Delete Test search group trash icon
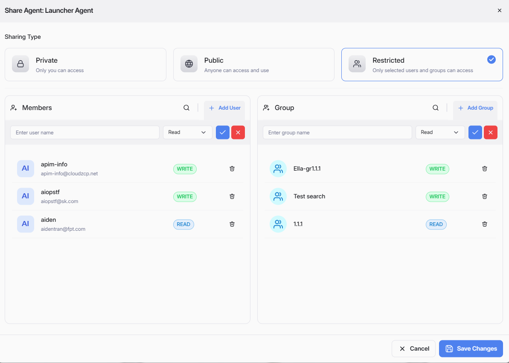Screen dimensions: 509x363 pyautogui.click(x=485, y=196)
